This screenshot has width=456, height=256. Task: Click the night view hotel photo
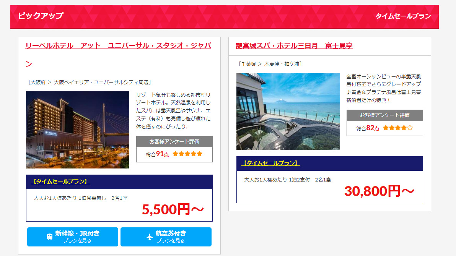pyautogui.click(x=78, y=130)
